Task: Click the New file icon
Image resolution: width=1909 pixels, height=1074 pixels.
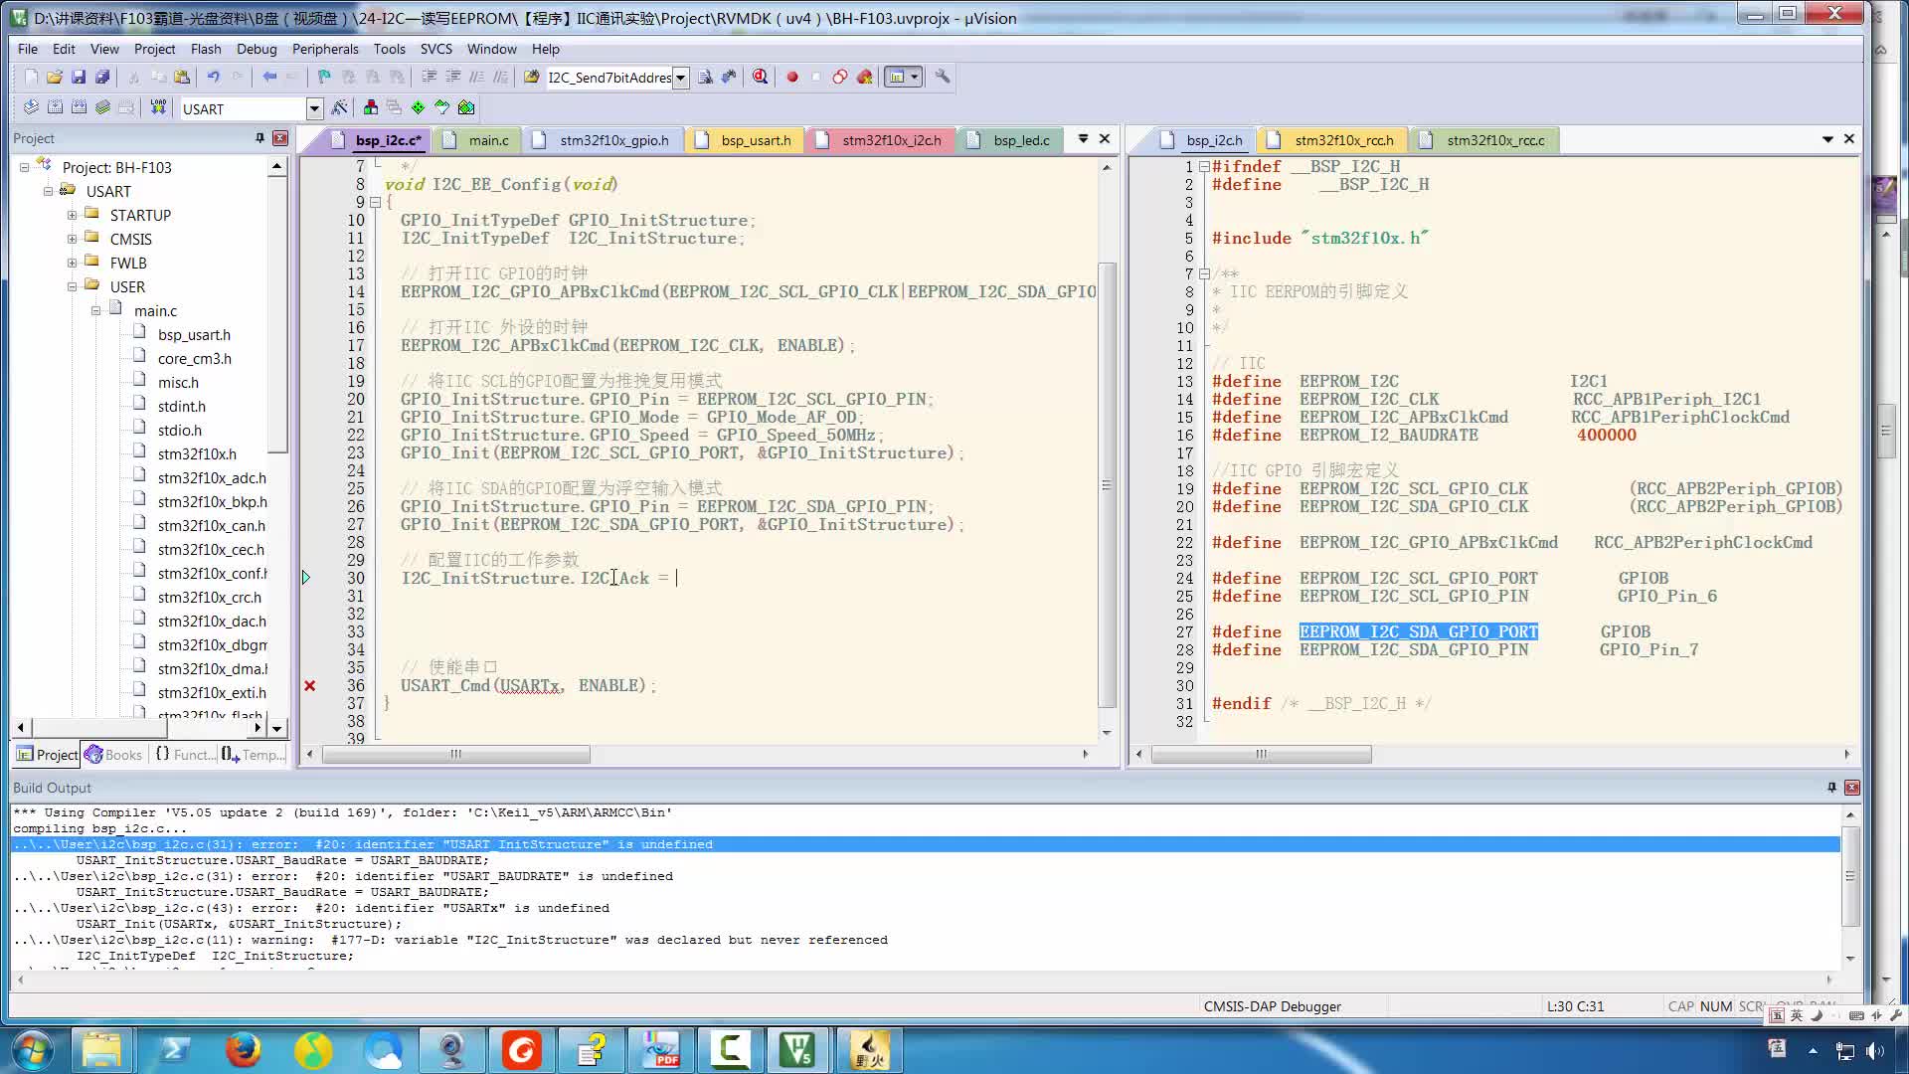Action: click(31, 77)
